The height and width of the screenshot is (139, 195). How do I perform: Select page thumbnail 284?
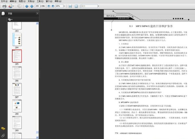(x=17, y=39)
